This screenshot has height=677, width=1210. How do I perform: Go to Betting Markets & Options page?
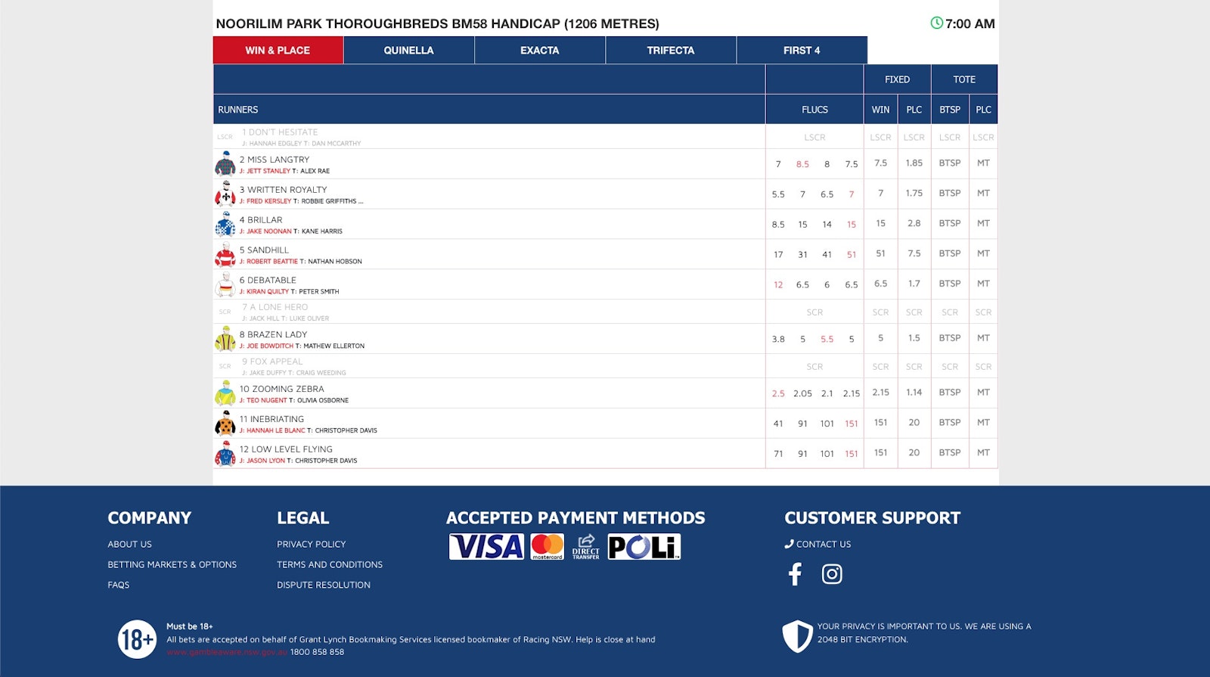click(x=172, y=564)
